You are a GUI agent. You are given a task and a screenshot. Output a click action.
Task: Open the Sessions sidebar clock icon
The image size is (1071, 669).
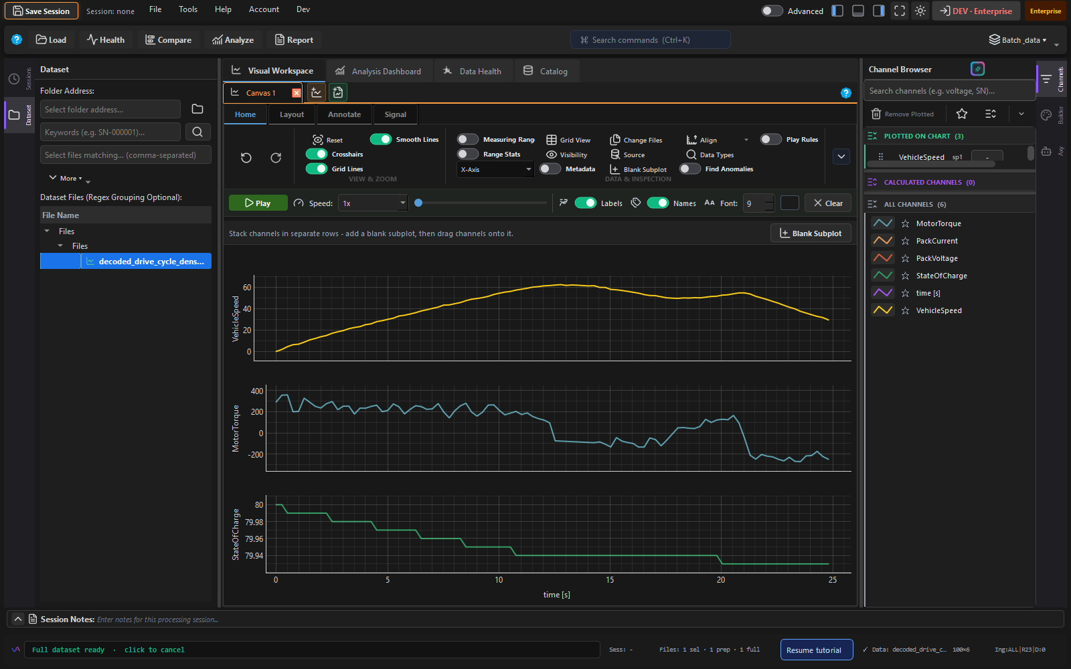[14, 79]
